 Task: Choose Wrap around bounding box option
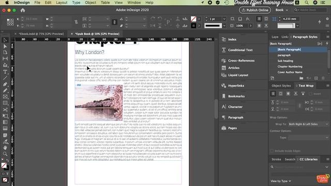pos(280,94)
